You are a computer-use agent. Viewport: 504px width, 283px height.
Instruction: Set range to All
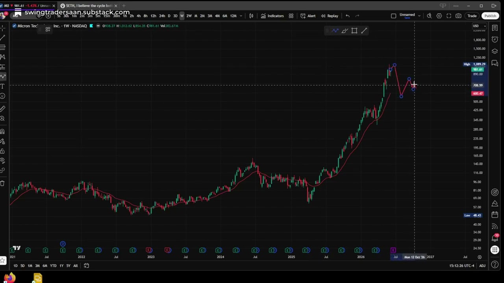pyautogui.click(x=75, y=266)
